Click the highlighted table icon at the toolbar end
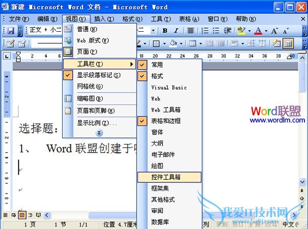308x229 pixels. pos(288,44)
